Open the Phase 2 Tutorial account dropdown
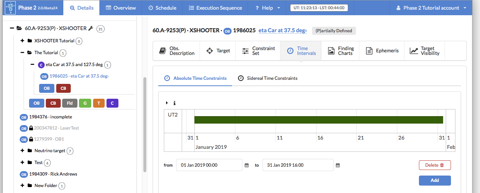 point(431,8)
